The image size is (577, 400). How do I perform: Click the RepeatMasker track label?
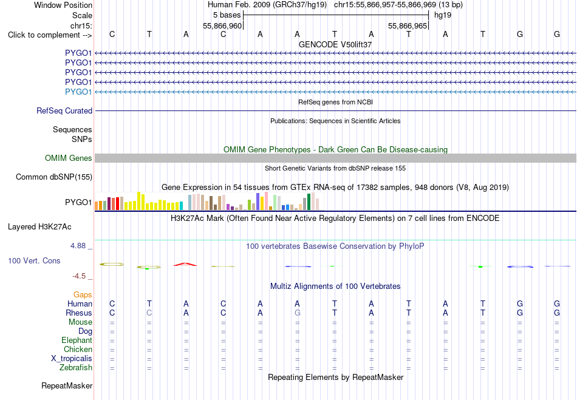[67, 385]
